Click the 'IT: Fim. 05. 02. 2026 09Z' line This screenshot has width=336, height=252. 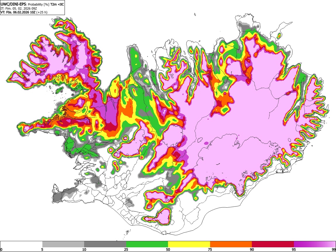click(x=19, y=8)
